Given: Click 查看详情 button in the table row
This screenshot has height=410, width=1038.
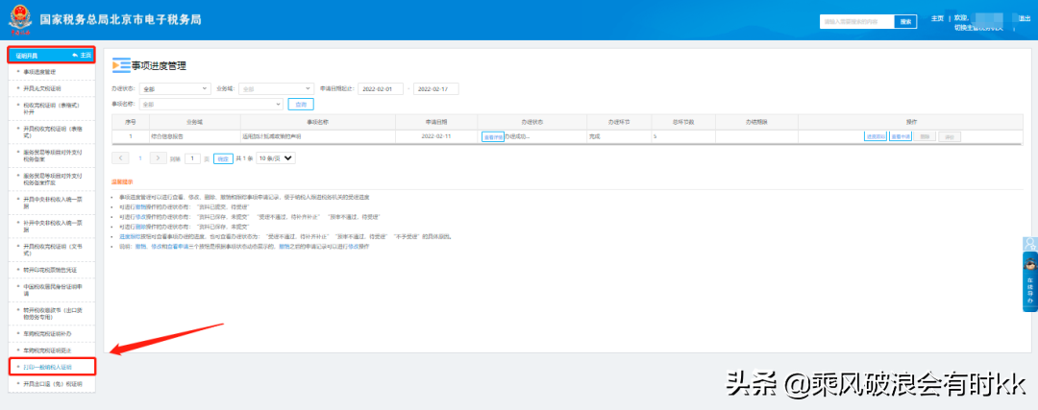Looking at the screenshot, I should pyautogui.click(x=492, y=136).
